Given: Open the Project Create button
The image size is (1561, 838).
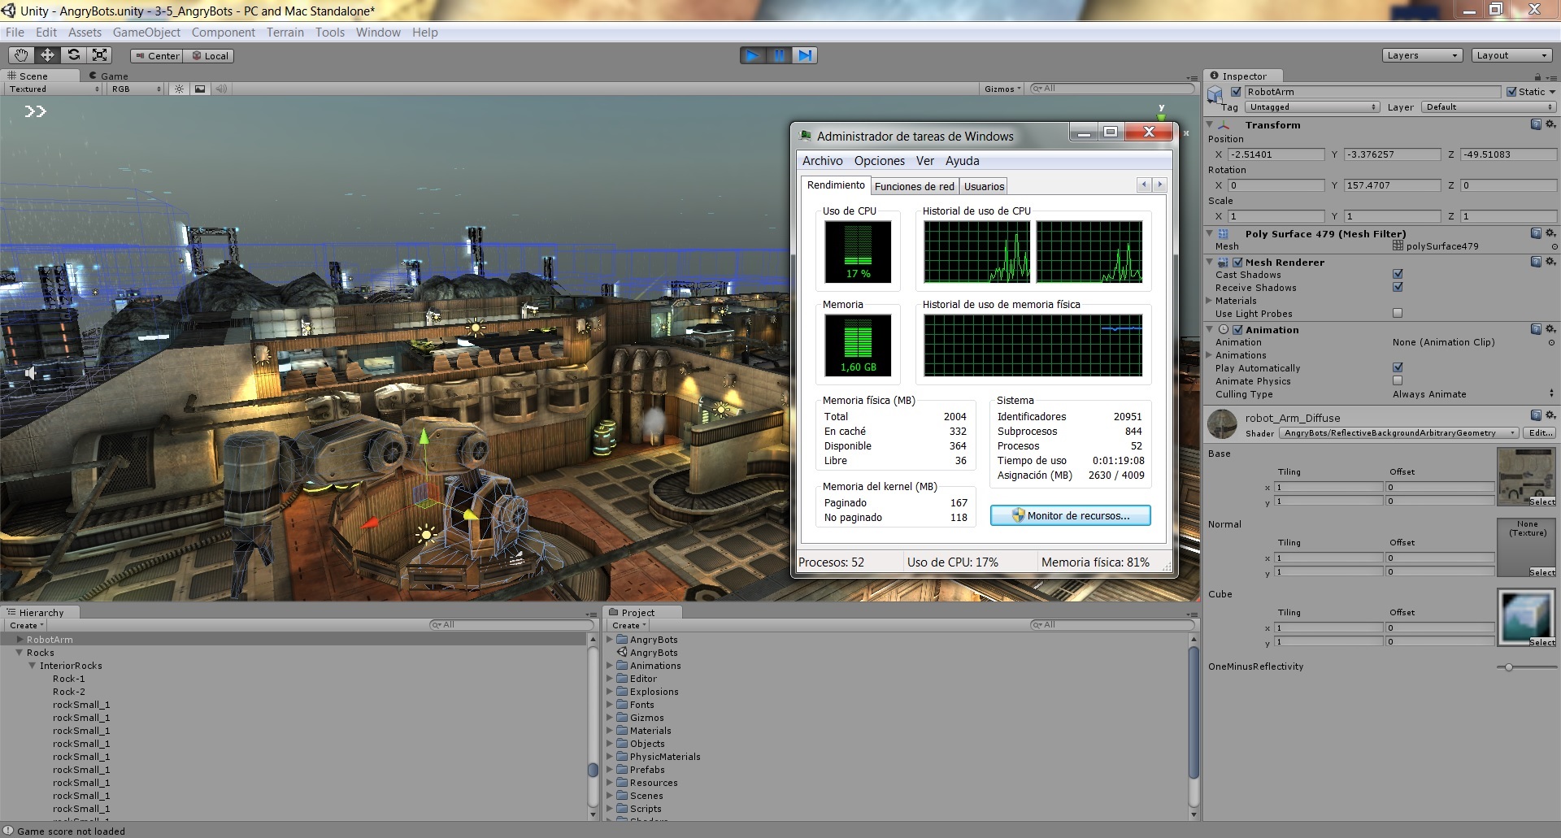Looking at the screenshot, I should (629, 625).
